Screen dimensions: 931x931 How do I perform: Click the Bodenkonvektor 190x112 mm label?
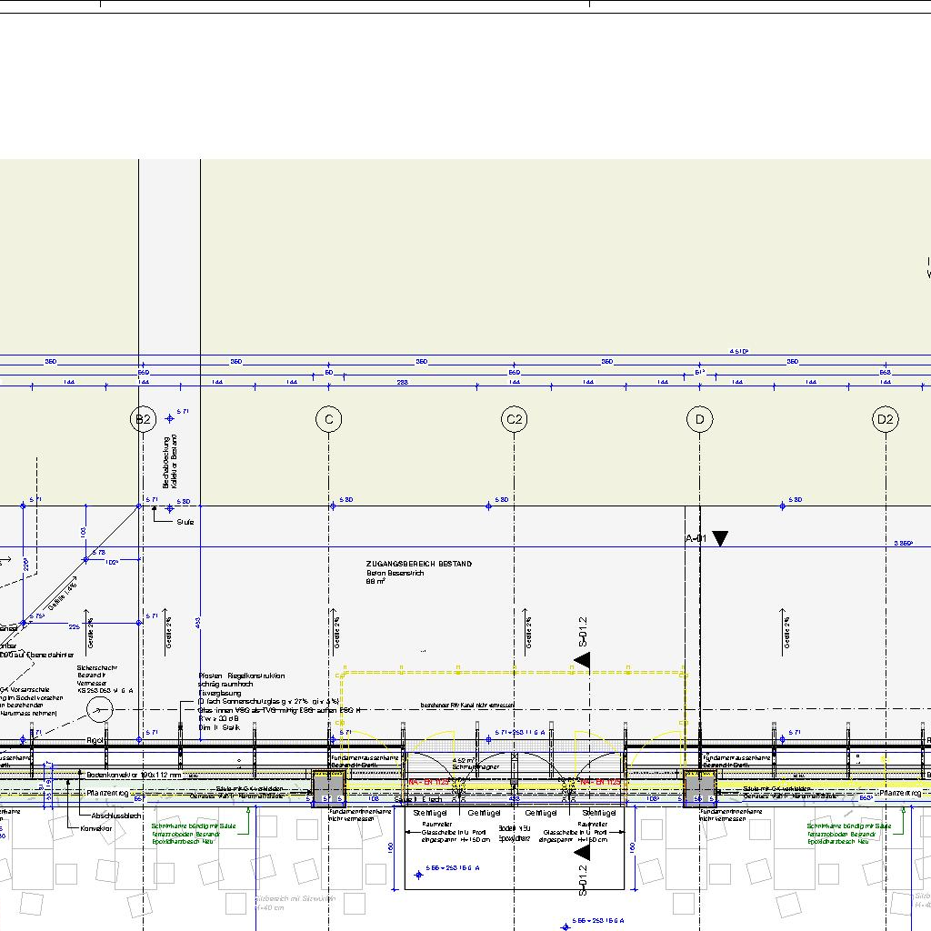135,775
